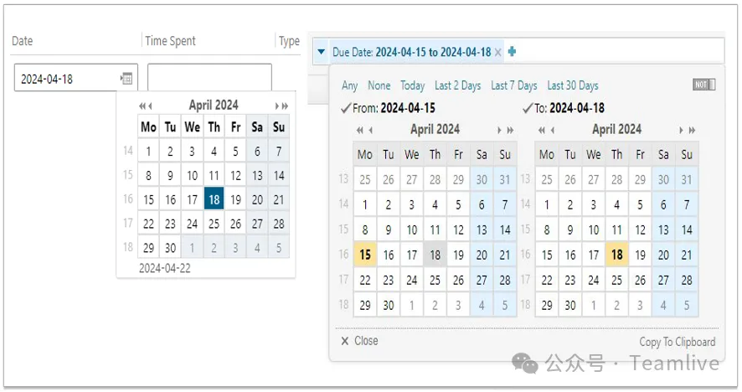Collapse the Due Date filter dropdown arrow
The height and width of the screenshot is (392, 742).
[x=322, y=52]
